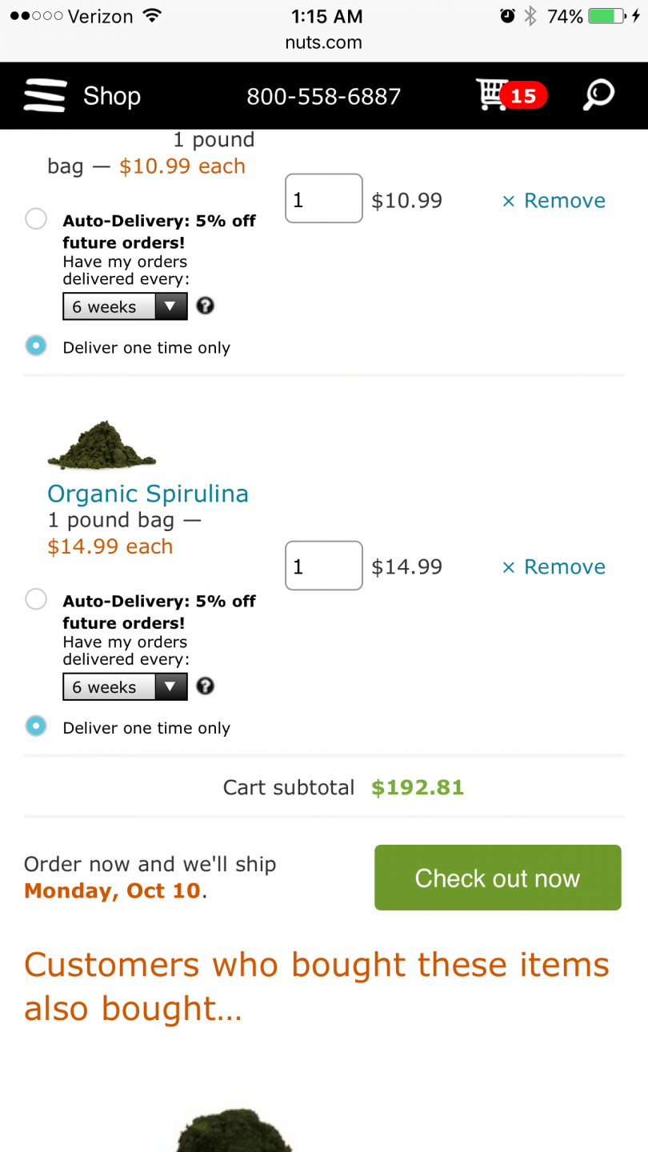Click help icon beside first delivery dropdown

pos(206,306)
